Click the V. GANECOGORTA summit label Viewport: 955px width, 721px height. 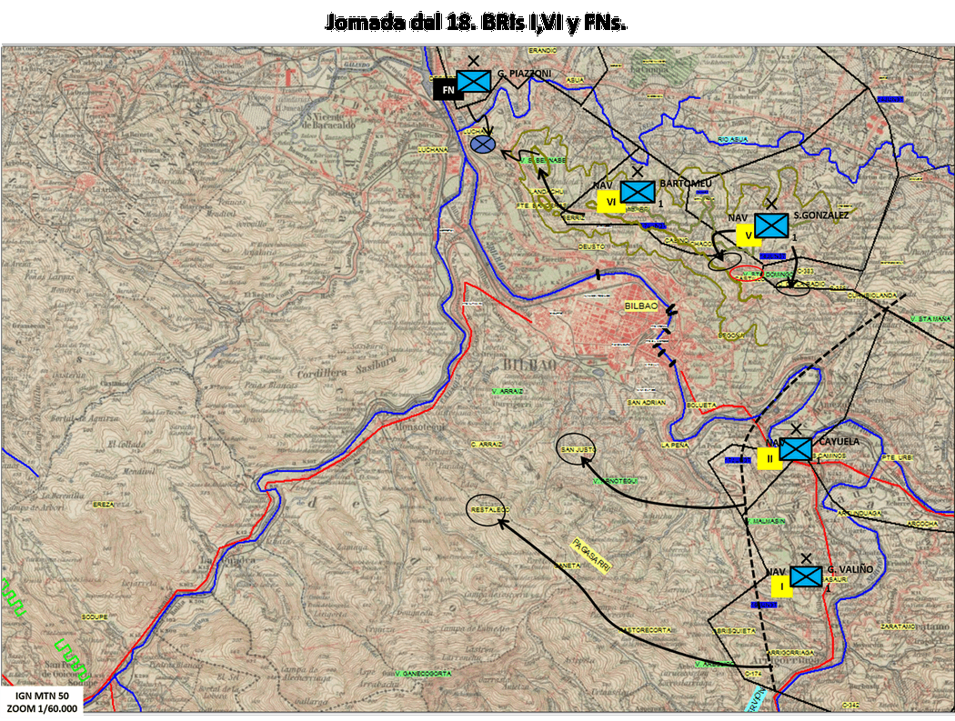click(423, 674)
